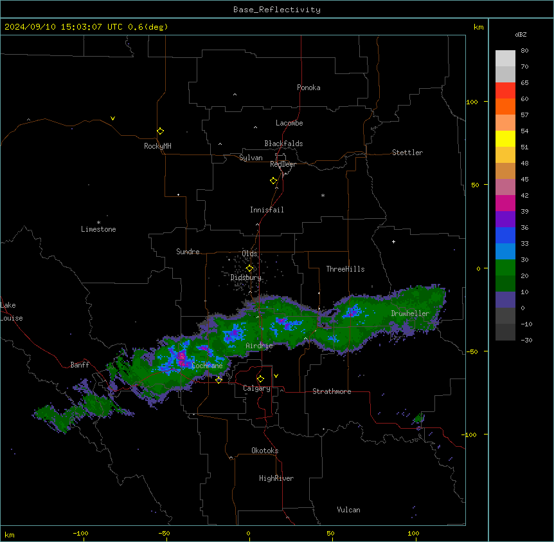Click the Banff town label
The width and height of the screenshot is (554, 542).
tap(80, 365)
